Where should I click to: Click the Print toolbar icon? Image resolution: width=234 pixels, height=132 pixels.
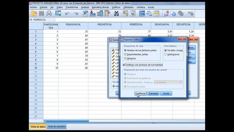click(49, 14)
